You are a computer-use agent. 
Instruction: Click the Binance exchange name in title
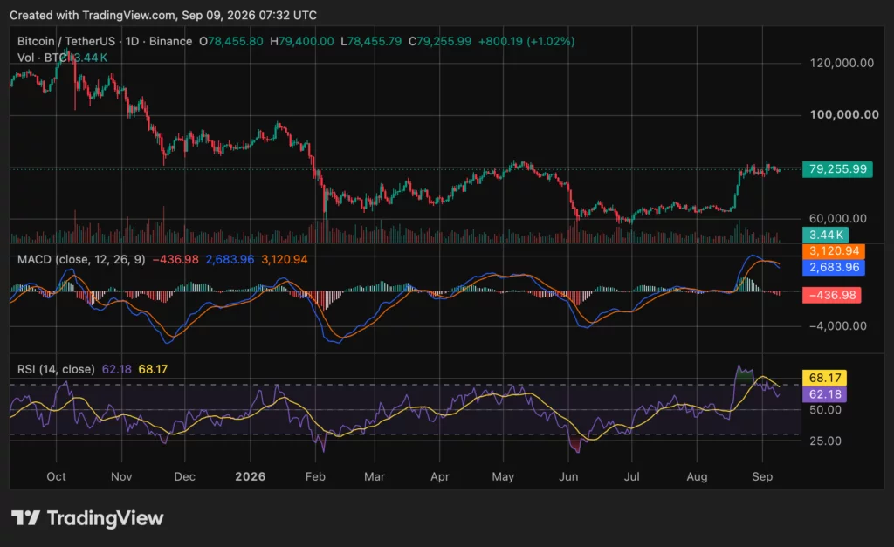coord(170,42)
